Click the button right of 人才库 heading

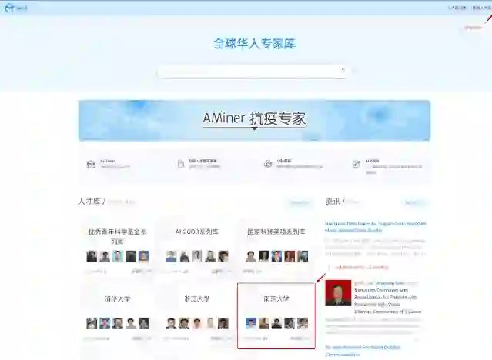click(x=299, y=202)
